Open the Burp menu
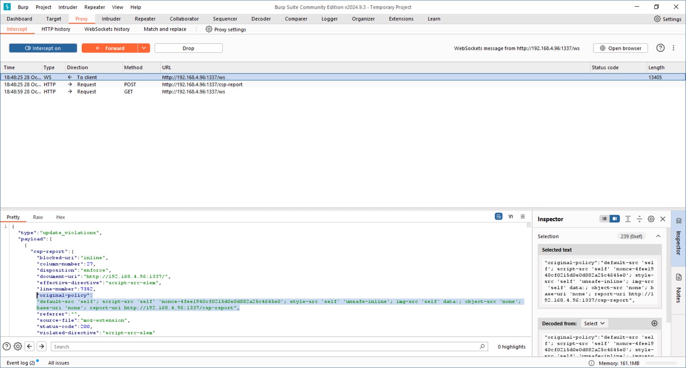 coord(23,7)
